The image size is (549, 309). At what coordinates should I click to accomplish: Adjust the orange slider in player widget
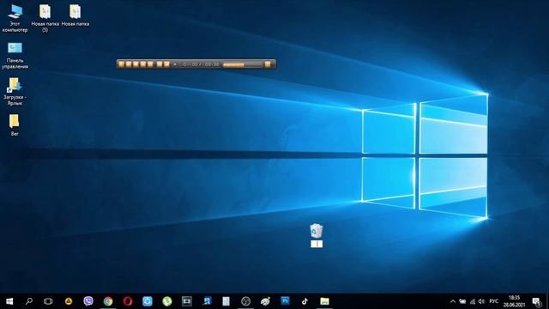[x=242, y=65]
